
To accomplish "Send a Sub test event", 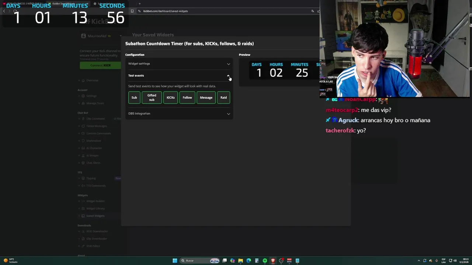I will pos(134,98).
